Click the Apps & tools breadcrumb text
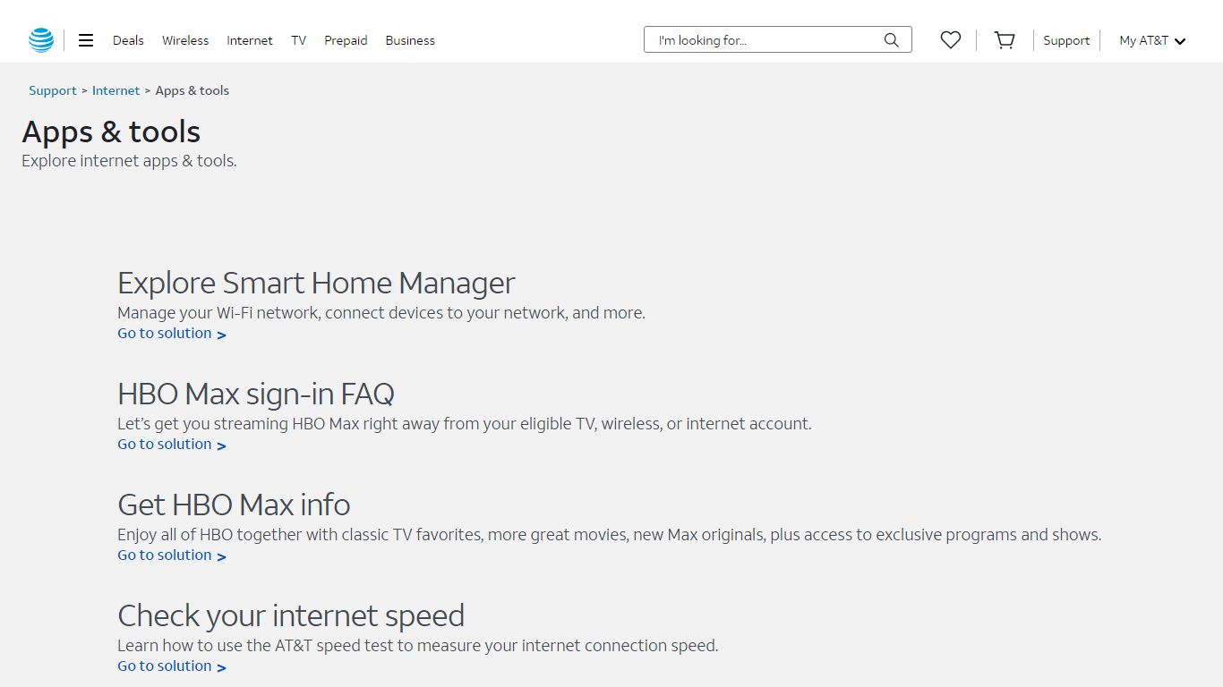The width and height of the screenshot is (1223, 687). 192,90
